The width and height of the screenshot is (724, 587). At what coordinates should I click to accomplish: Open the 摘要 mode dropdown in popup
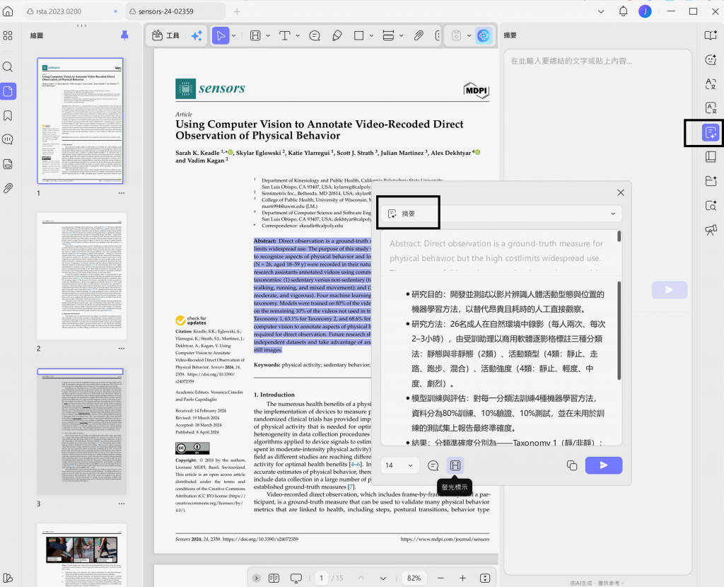point(501,214)
